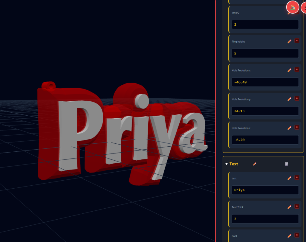Delete the Ring height parameter
This screenshot has width=306, height=242.
pos(297,41)
